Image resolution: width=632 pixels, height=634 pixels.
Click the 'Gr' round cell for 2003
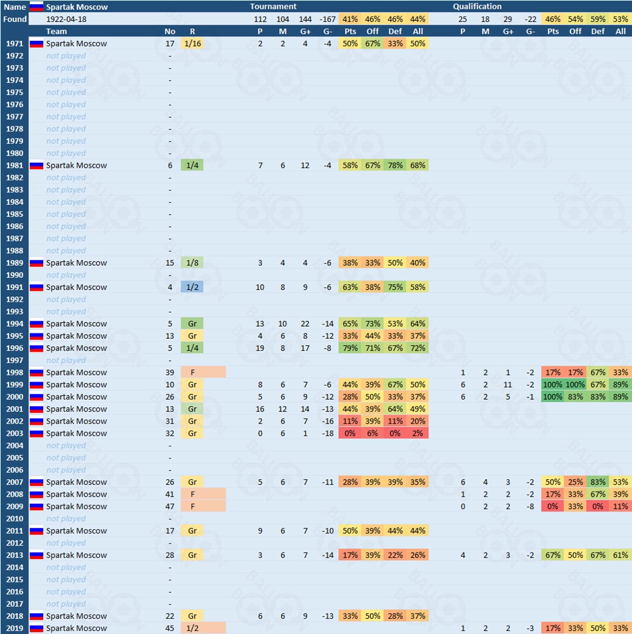pos(192,433)
